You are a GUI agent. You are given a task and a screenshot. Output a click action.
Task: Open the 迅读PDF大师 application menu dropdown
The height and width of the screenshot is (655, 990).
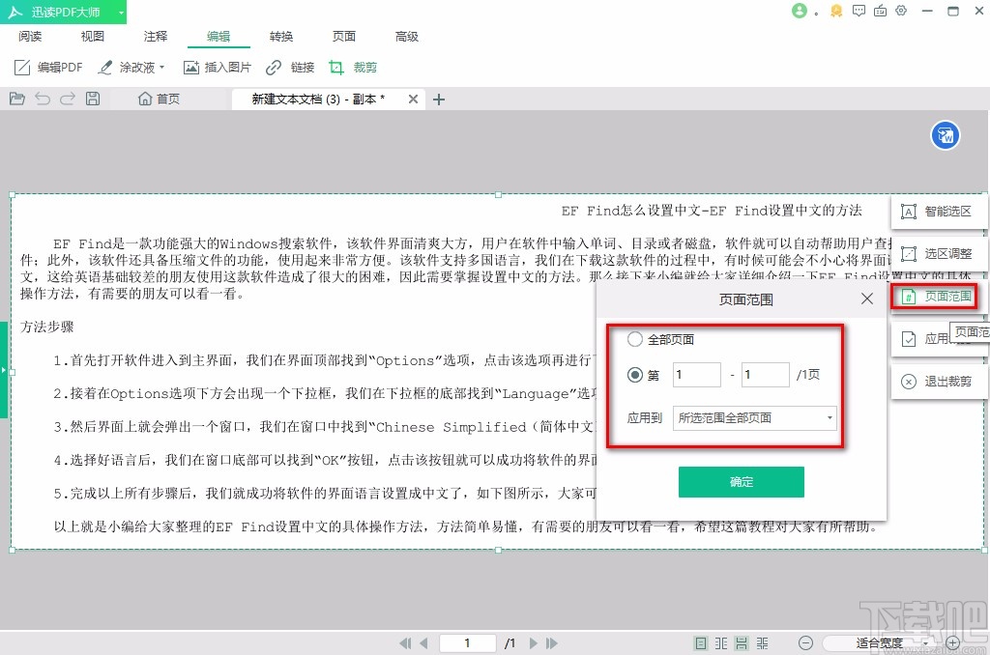click(121, 12)
